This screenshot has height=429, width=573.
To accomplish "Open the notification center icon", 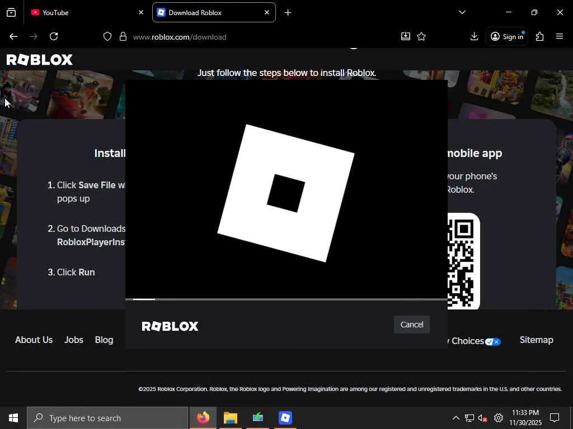I will (555, 418).
